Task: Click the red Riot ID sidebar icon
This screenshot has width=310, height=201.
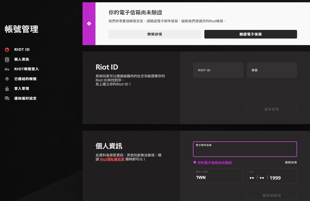Action: [x=7, y=50]
